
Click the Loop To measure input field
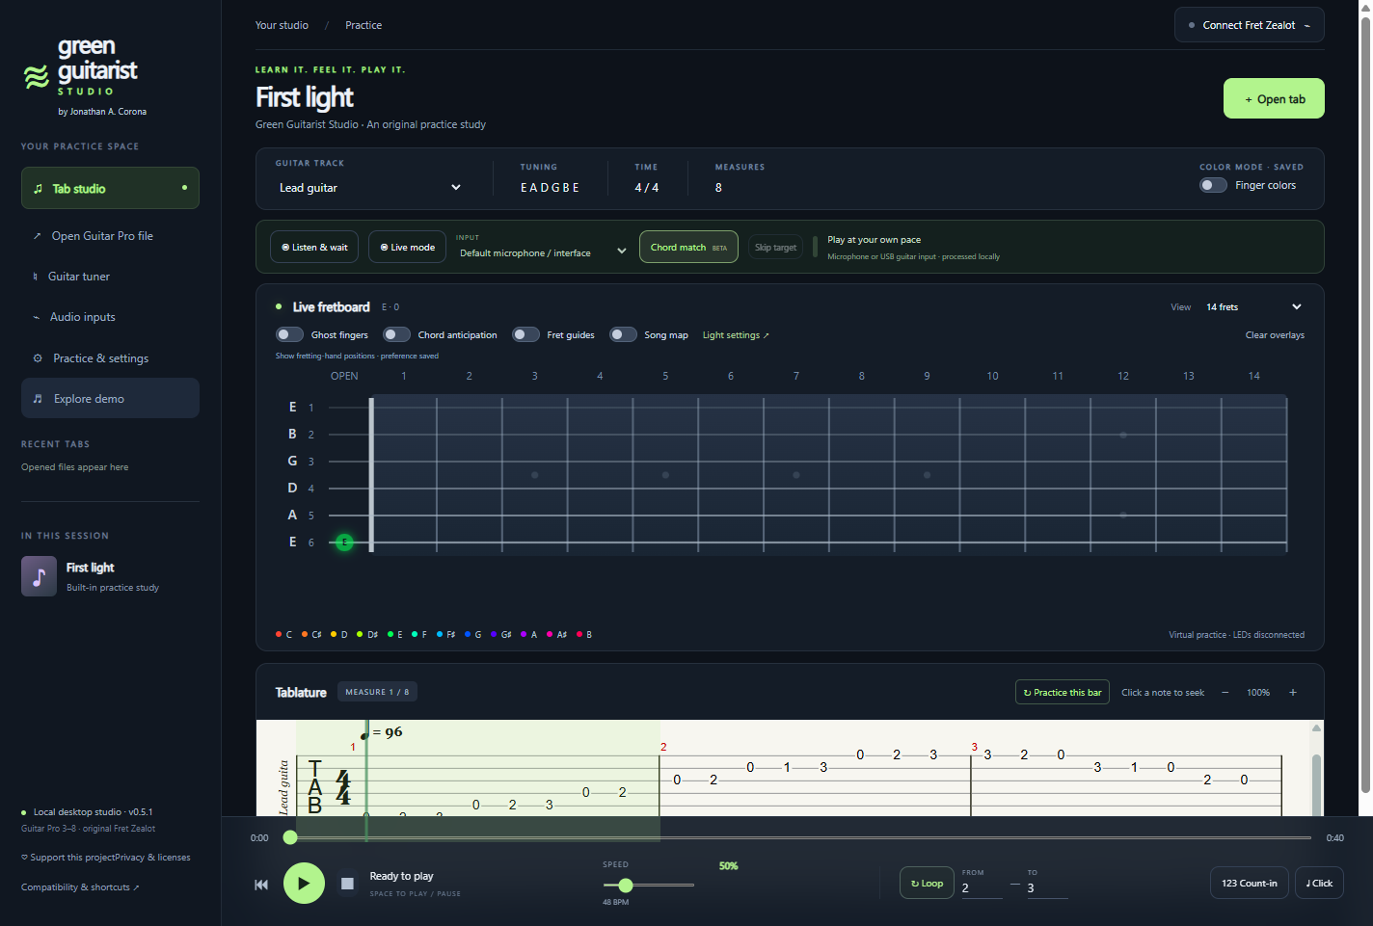1047,888
